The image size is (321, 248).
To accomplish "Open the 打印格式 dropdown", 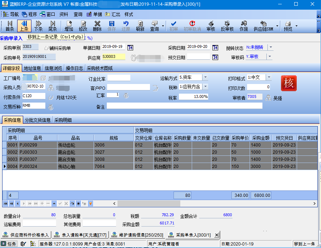I will pyautogui.click(x=269, y=77).
